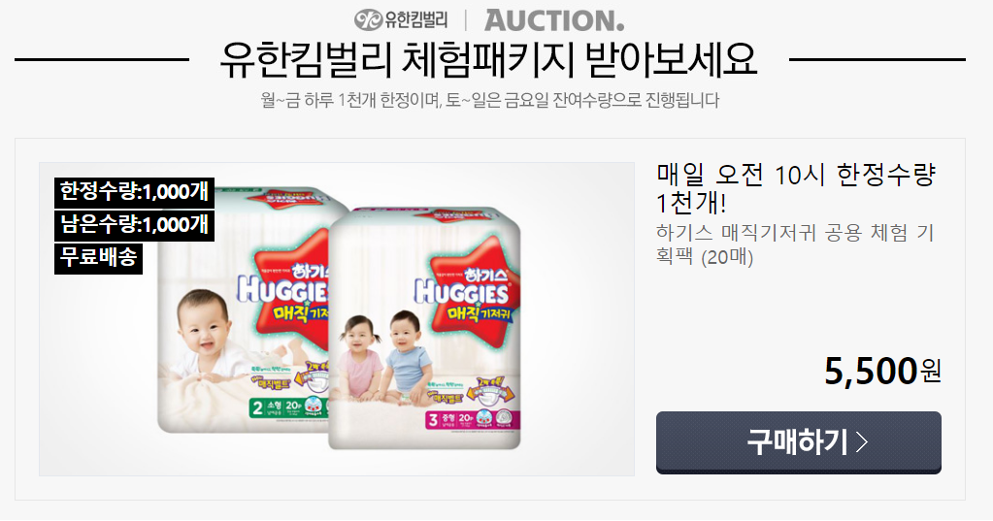Click the 무료배송 free shipping badge
The width and height of the screenshot is (993, 521).
pyautogui.click(x=98, y=258)
